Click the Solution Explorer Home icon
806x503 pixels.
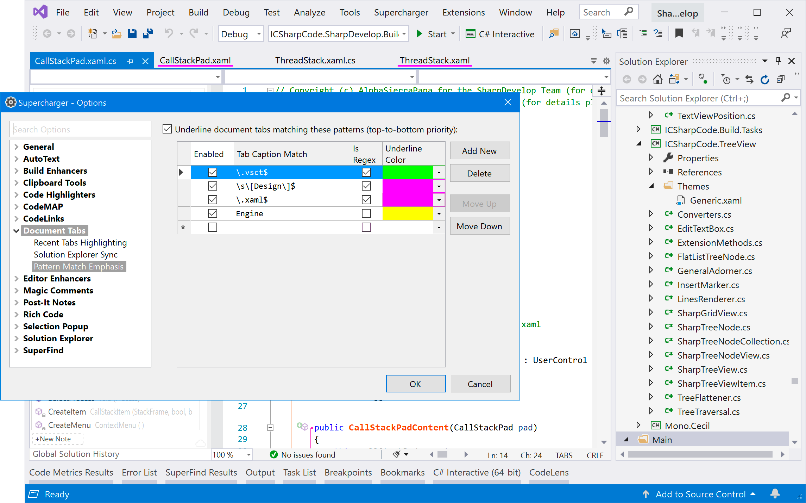pos(657,80)
